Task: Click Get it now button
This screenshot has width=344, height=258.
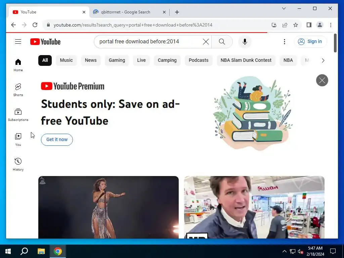Action: (57, 139)
